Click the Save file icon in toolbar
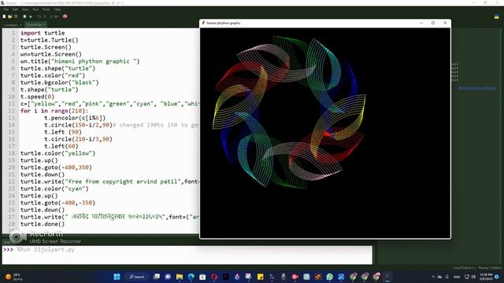The height and width of the screenshot is (283, 504). [16, 17]
